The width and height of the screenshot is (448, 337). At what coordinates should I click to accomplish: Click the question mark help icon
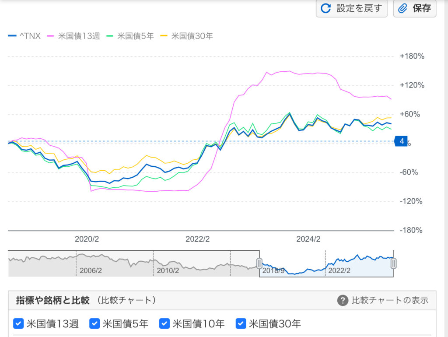pos(343,300)
